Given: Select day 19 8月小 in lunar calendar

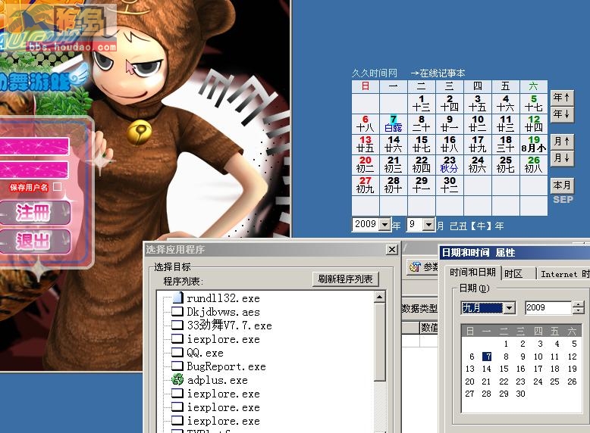Looking at the screenshot, I should [x=534, y=145].
